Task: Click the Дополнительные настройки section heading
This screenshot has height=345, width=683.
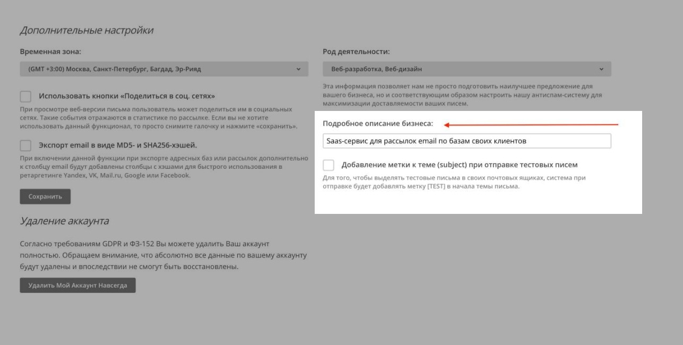Action: click(x=87, y=30)
